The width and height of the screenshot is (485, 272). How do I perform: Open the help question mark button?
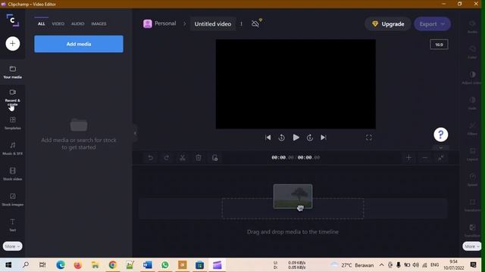coord(441,134)
